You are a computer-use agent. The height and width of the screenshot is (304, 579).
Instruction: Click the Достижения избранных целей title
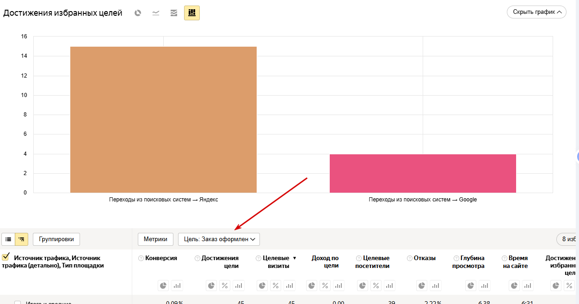click(x=63, y=13)
